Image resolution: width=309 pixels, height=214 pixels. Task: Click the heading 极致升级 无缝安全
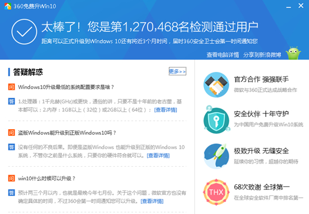point(261,151)
